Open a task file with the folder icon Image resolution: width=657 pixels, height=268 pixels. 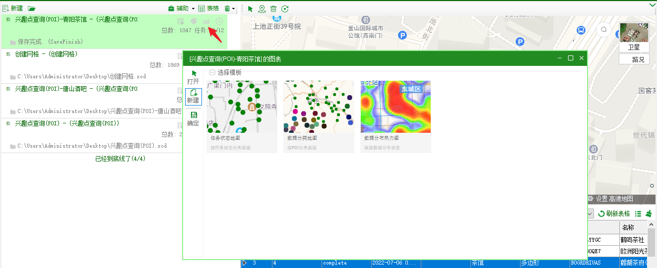tap(32, 8)
